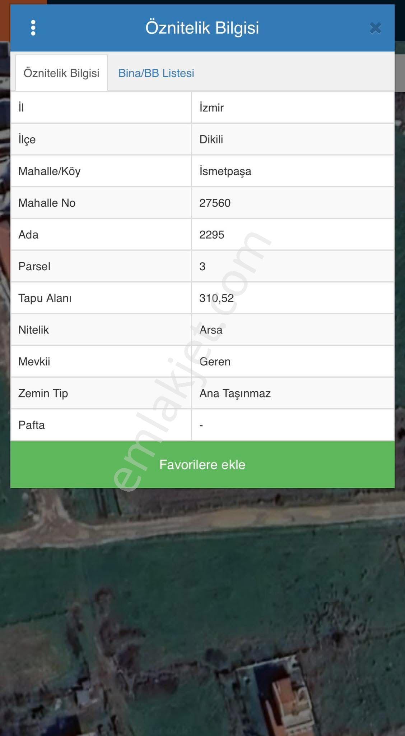Select the Mahalle No value 27560
This screenshot has height=736, width=405.
tap(215, 203)
